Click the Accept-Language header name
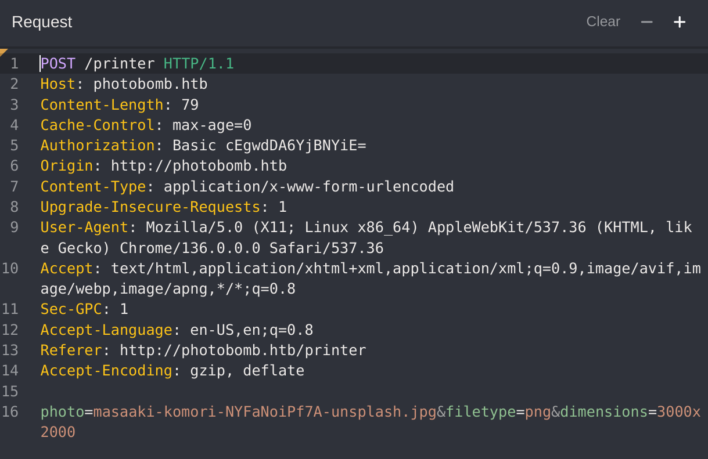This screenshot has height=459, width=708. 106,330
